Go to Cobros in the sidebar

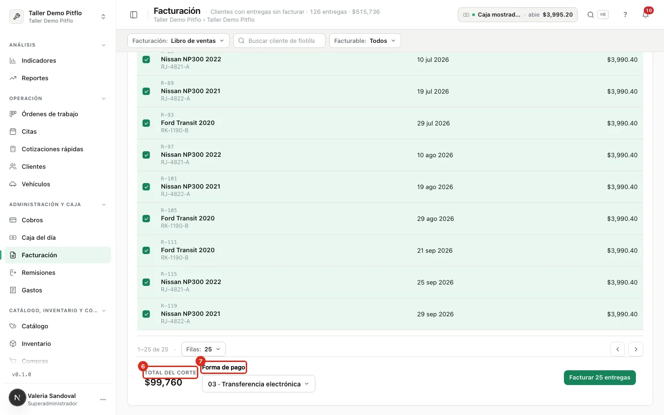58,220
